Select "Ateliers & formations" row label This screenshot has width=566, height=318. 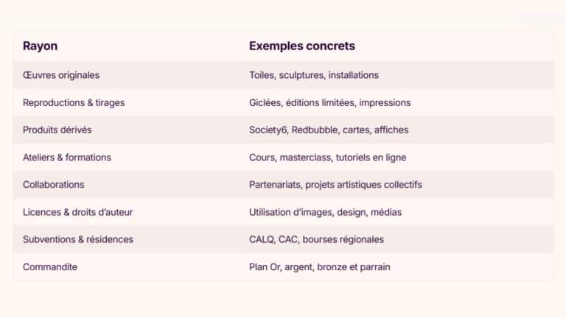pos(67,157)
